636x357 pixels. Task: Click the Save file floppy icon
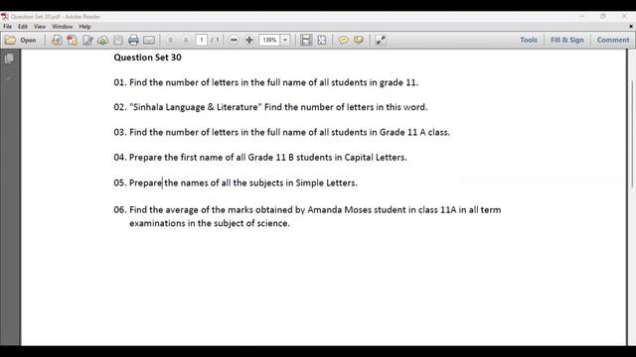[118, 40]
